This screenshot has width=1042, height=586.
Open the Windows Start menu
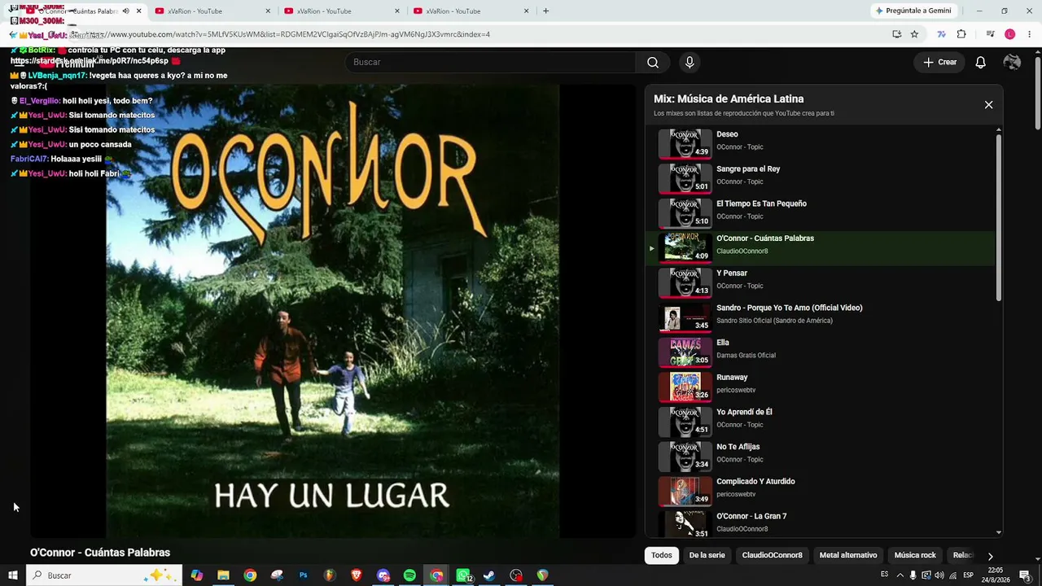click(13, 575)
